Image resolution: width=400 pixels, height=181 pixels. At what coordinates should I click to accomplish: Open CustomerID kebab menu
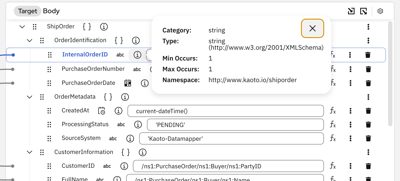(x=350, y=166)
